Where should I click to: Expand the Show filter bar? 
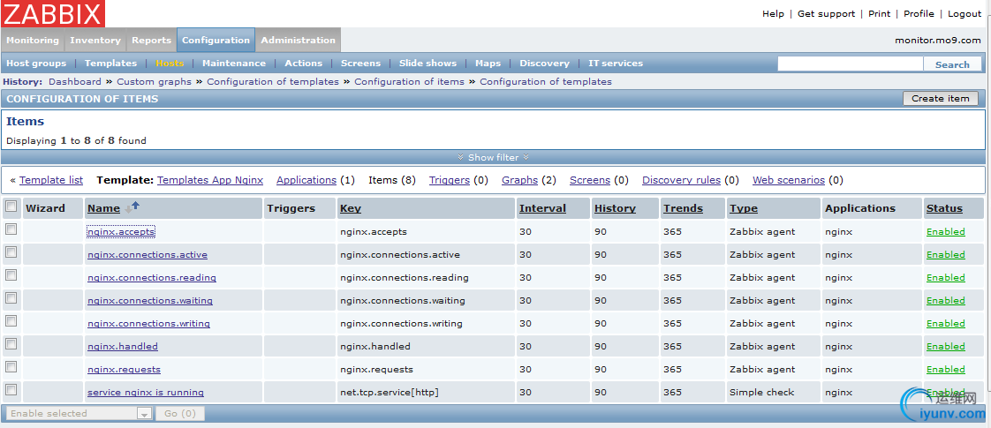point(494,157)
